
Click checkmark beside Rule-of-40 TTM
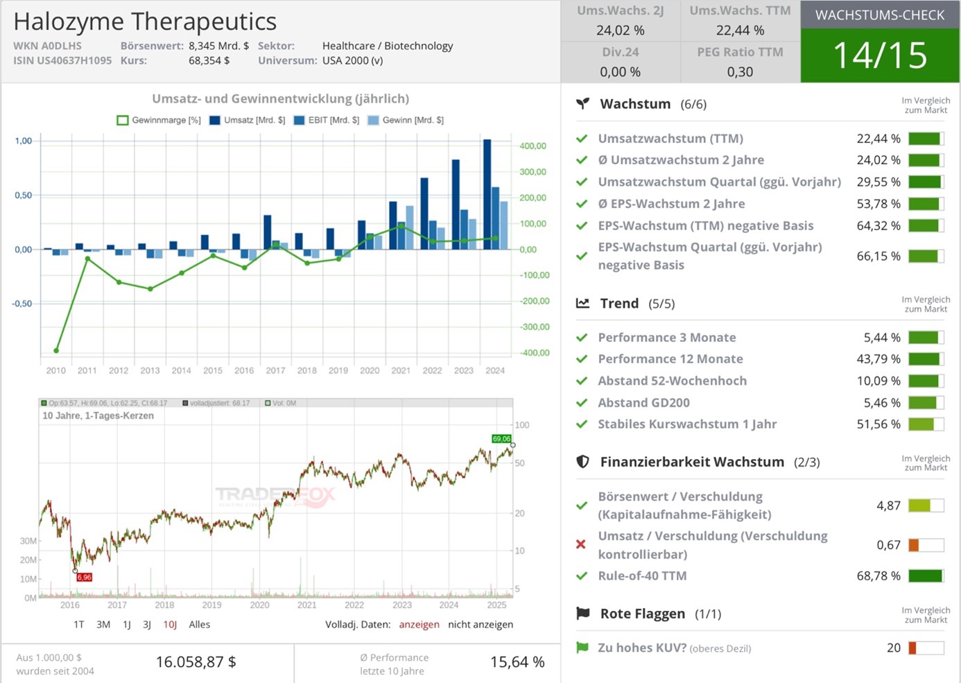pyautogui.click(x=582, y=576)
